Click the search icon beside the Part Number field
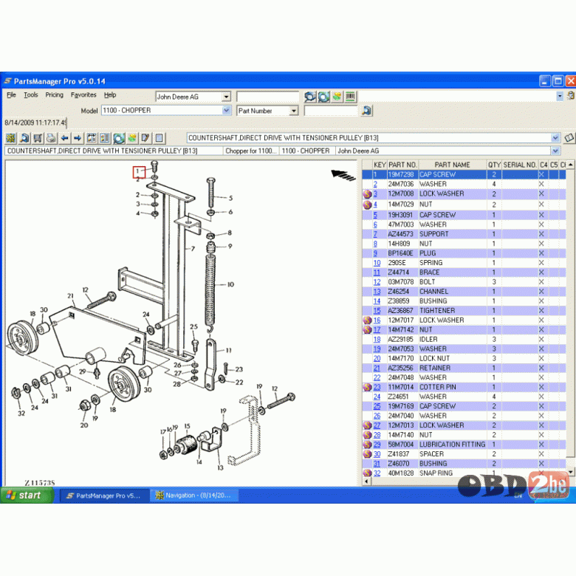Screen dimensions: 576x576 (366, 111)
